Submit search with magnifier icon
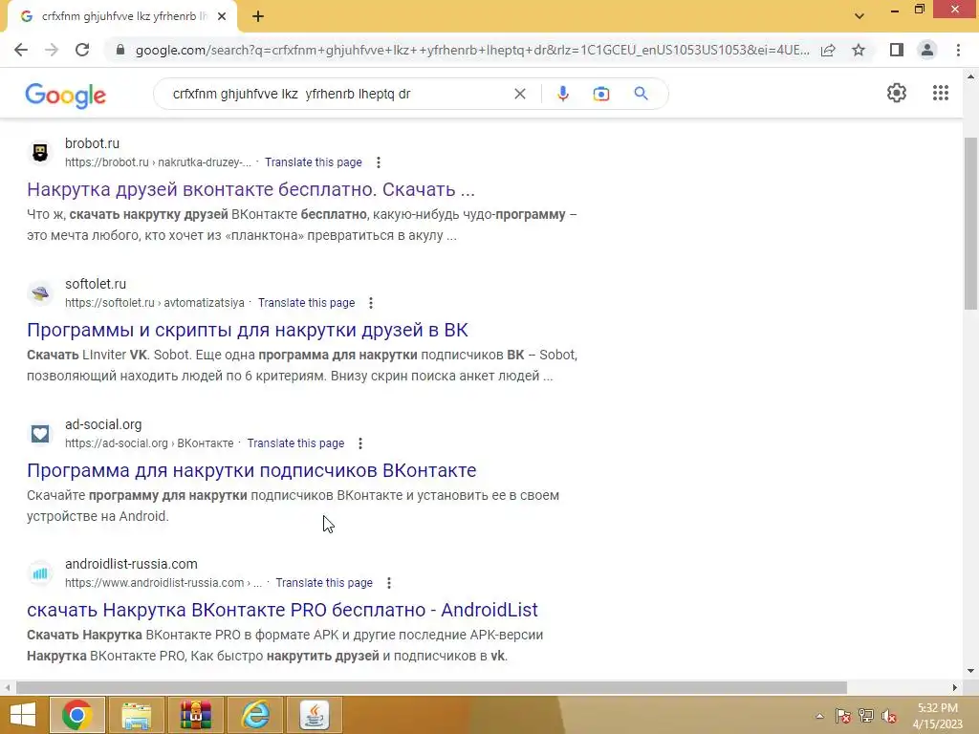This screenshot has width=979, height=734. [x=641, y=94]
